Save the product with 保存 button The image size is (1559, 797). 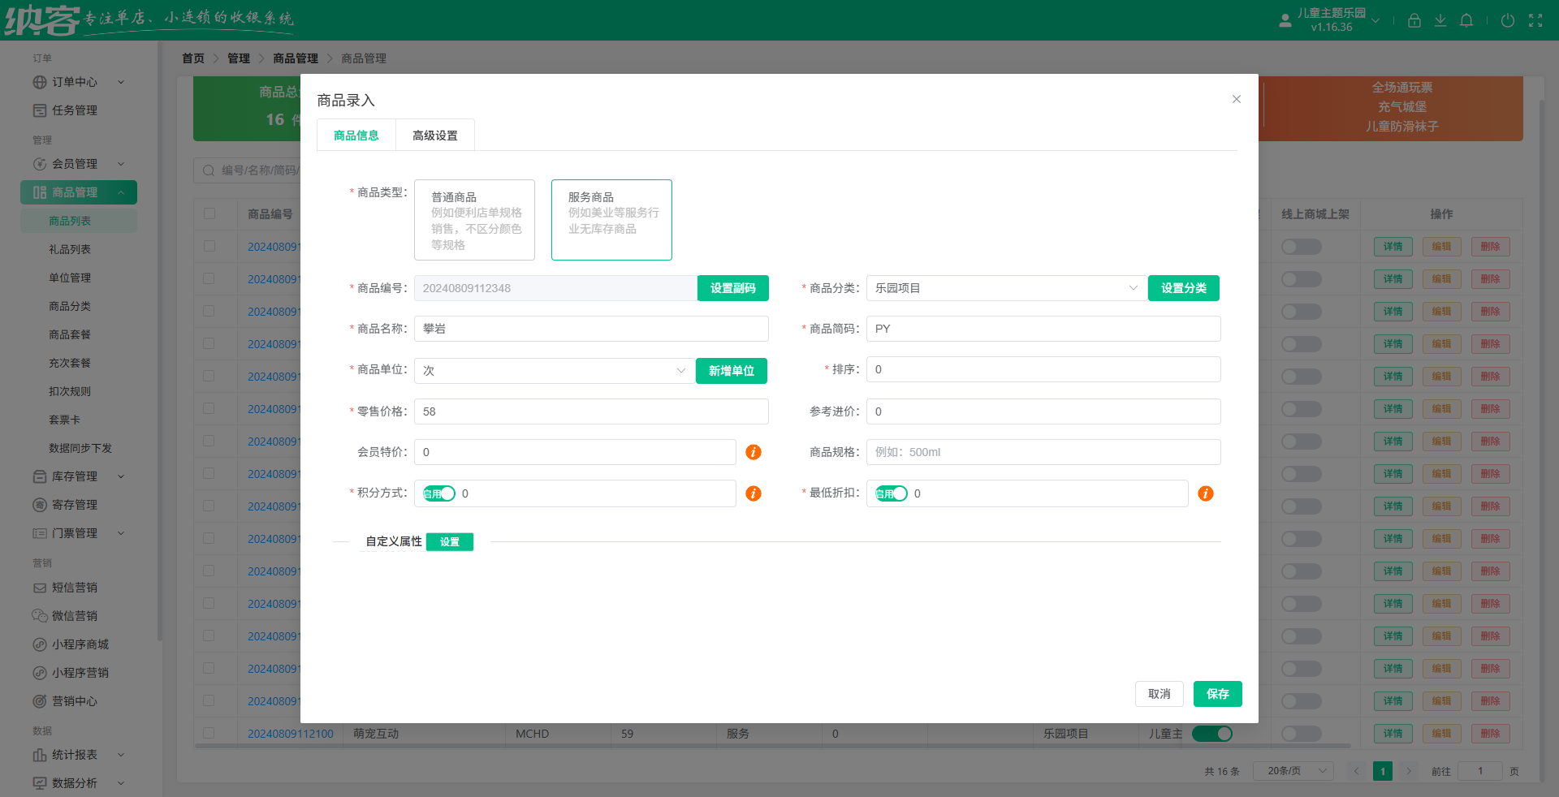tap(1218, 694)
